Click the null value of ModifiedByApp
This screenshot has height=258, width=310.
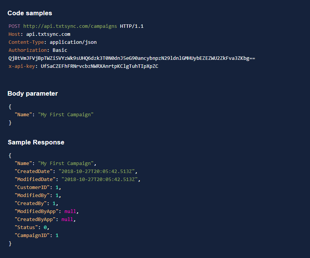tap(70, 212)
